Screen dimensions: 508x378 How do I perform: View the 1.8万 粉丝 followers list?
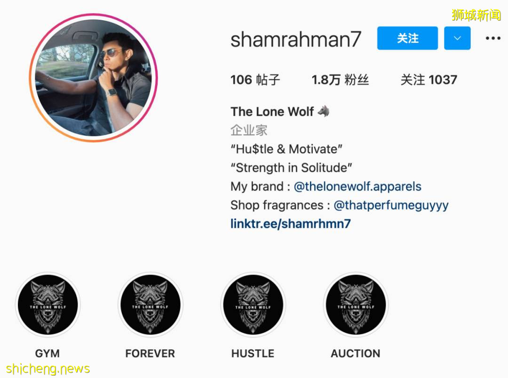[340, 80]
